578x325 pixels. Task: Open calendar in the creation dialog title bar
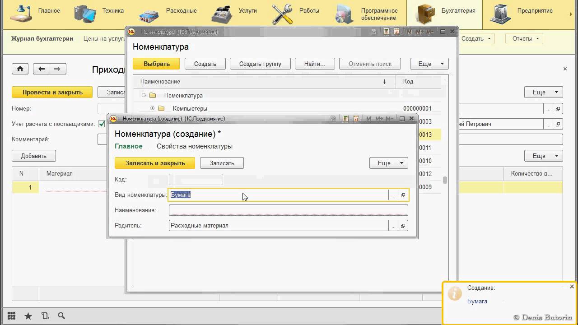pyautogui.click(x=356, y=119)
